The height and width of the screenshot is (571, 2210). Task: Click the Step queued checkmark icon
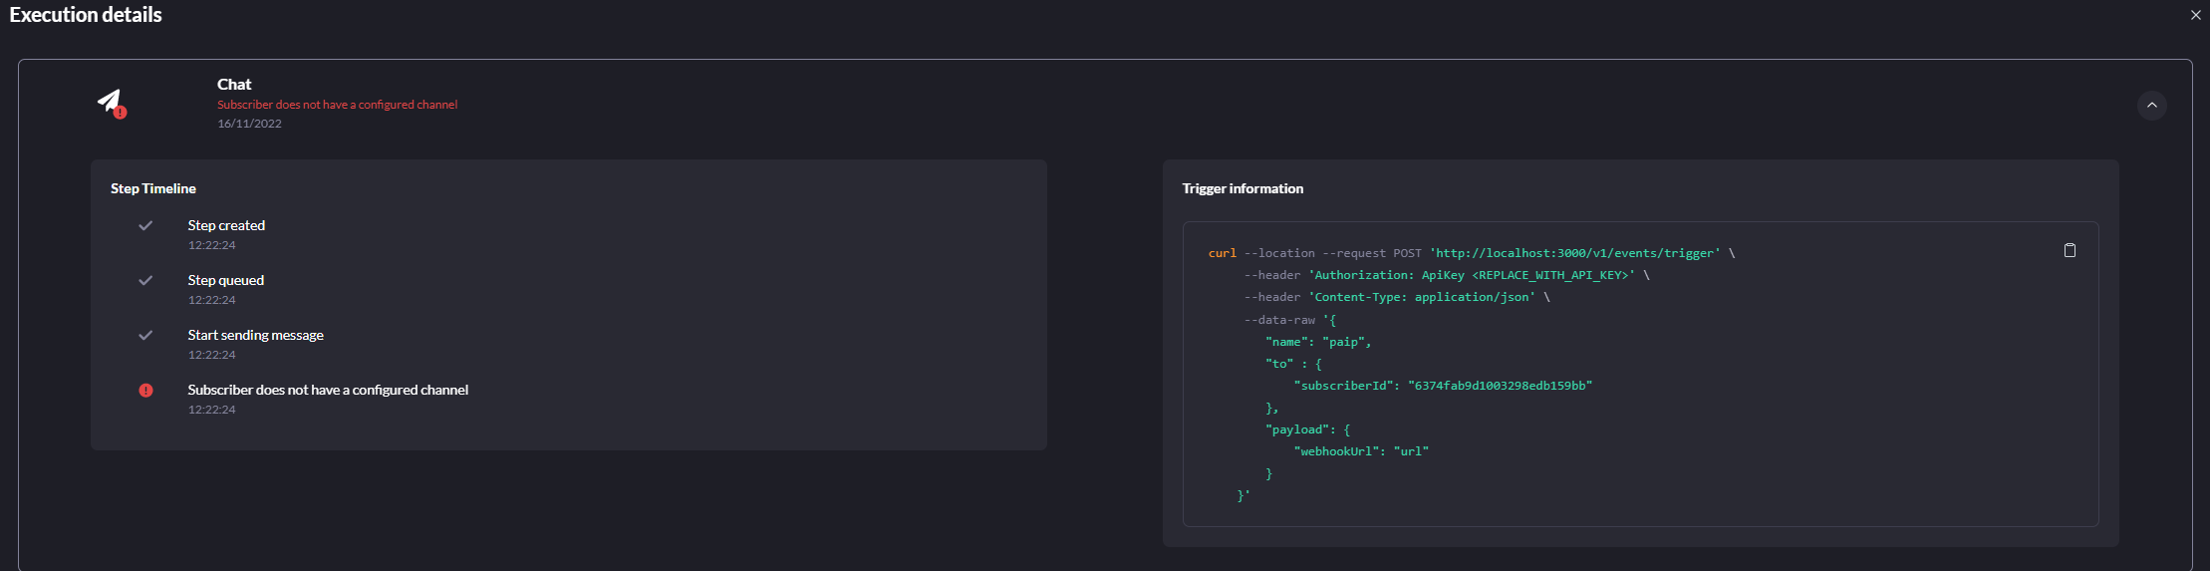(x=145, y=281)
